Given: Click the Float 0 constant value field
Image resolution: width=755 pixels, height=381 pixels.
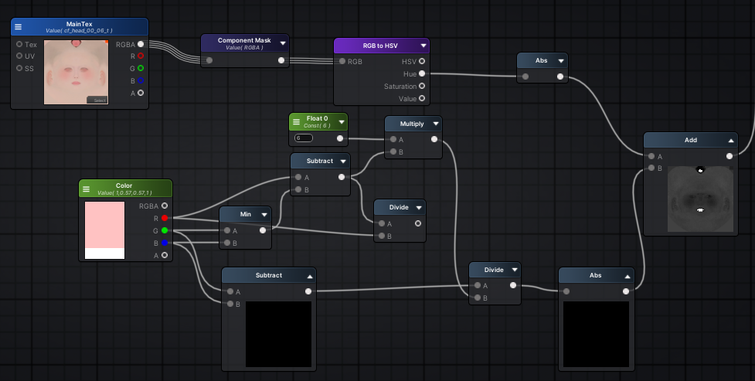Looking at the screenshot, I should click(304, 138).
